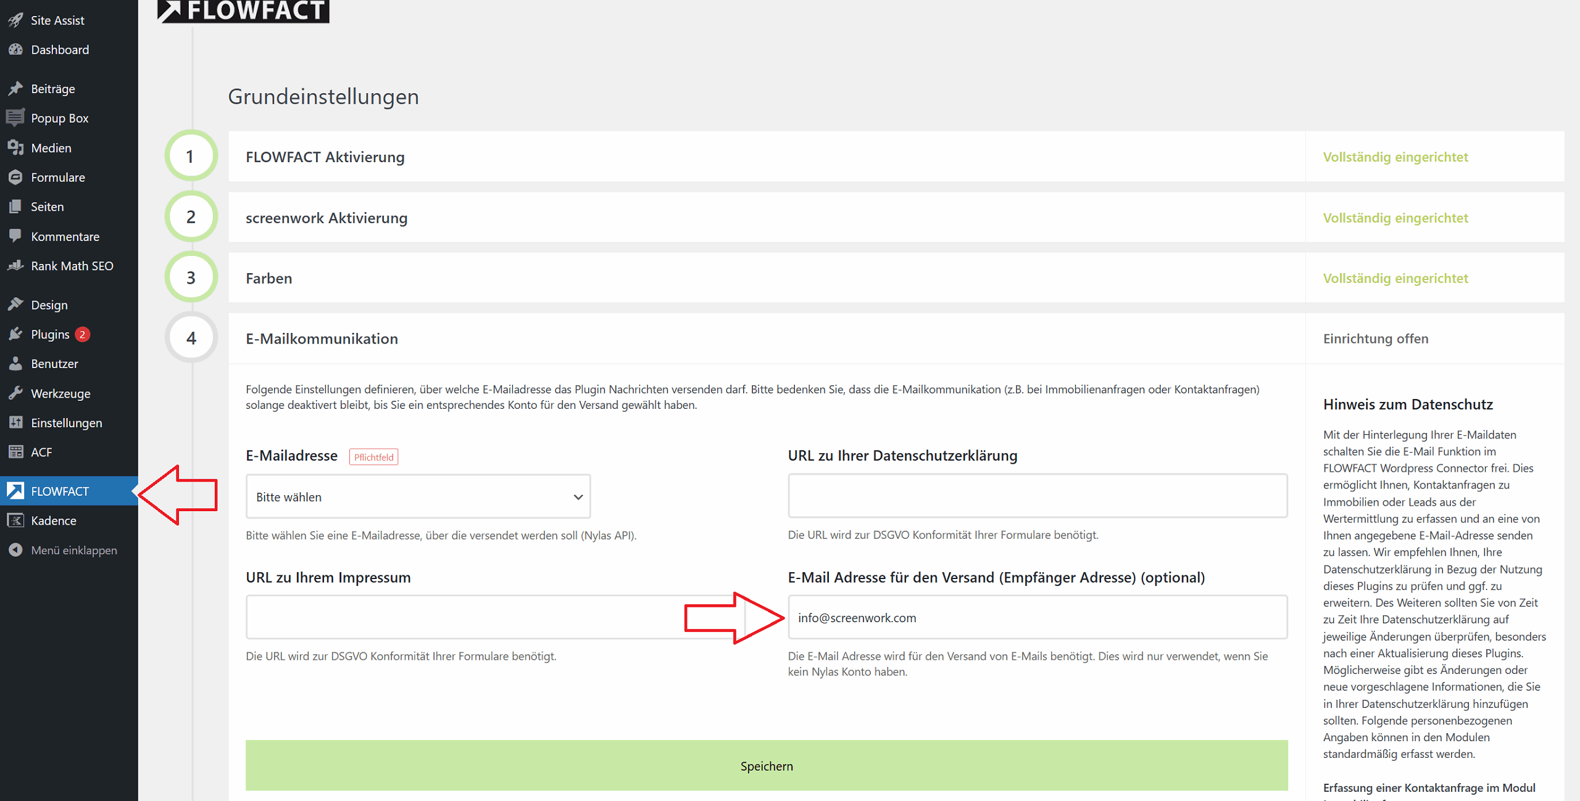Click the Empfänger Adresse email input field
1580x801 pixels.
coord(1037,617)
